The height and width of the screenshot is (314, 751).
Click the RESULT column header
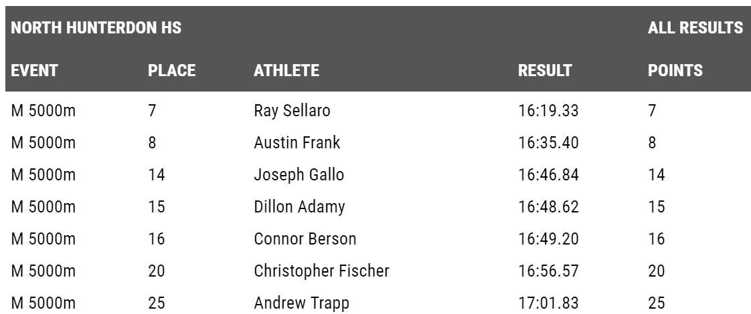coord(545,71)
